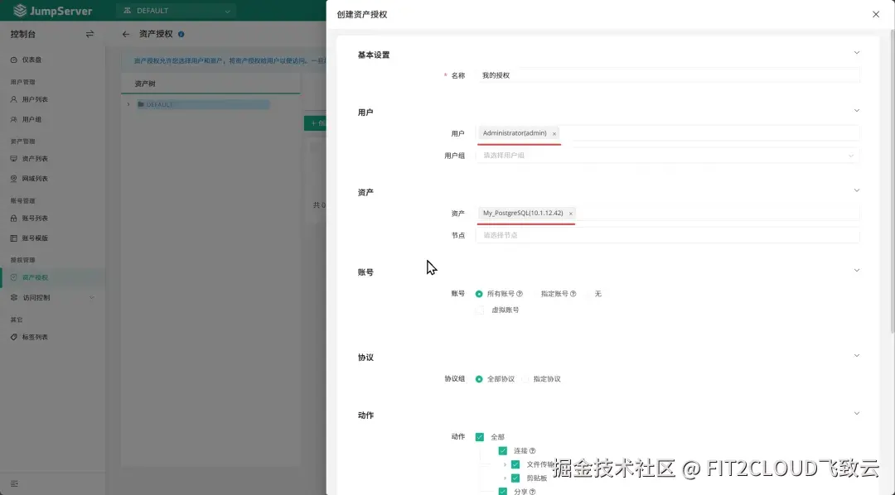Click the JumpServer logo icon
Screen dimensions: 895x495
coord(20,10)
